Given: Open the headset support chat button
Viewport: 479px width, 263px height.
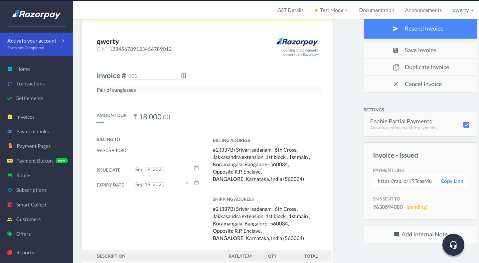Looking at the screenshot, I should (x=453, y=245).
